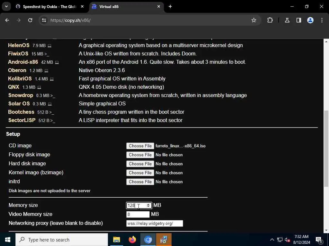The width and height of the screenshot is (329, 246).
Task: Click the Video Memory size field
Action: (138, 214)
